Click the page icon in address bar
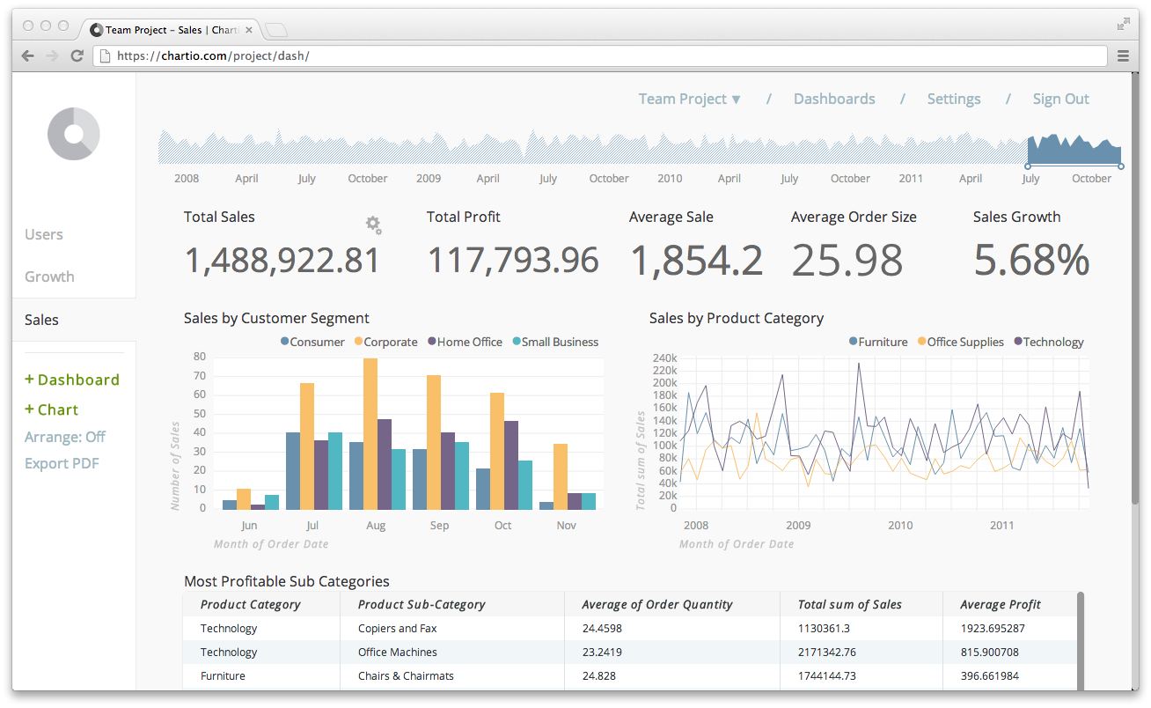The width and height of the screenshot is (1151, 708). (106, 55)
